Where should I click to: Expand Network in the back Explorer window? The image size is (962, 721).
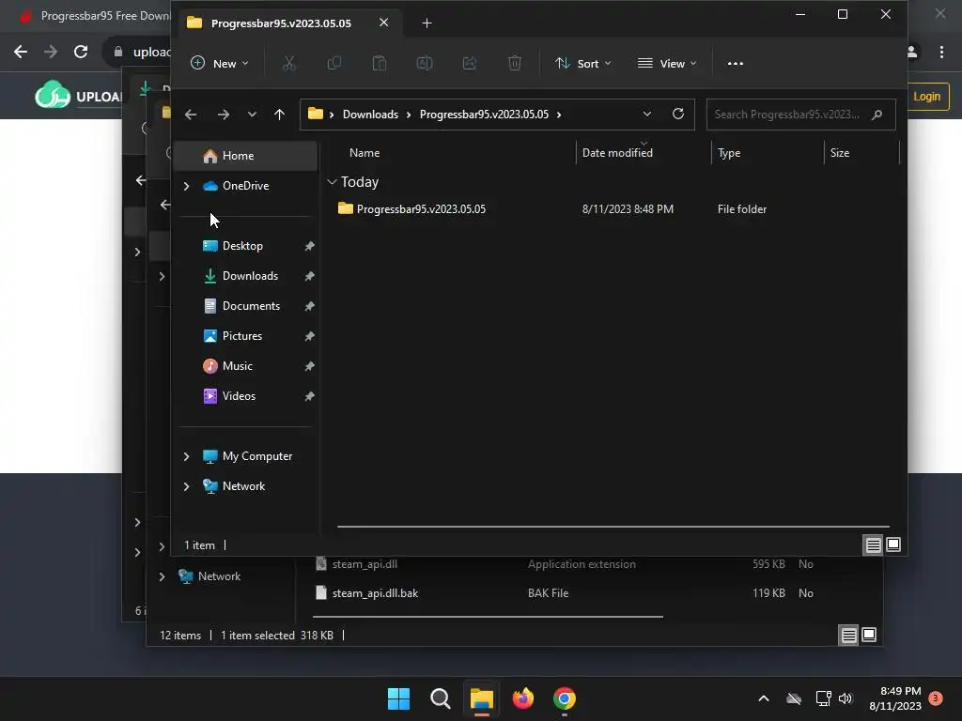[162, 576]
